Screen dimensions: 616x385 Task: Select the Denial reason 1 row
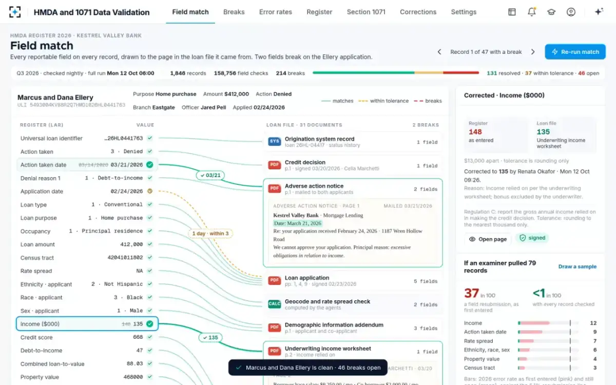[87, 178]
